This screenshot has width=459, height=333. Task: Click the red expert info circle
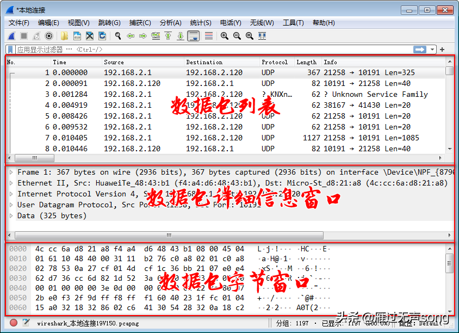click(13, 323)
